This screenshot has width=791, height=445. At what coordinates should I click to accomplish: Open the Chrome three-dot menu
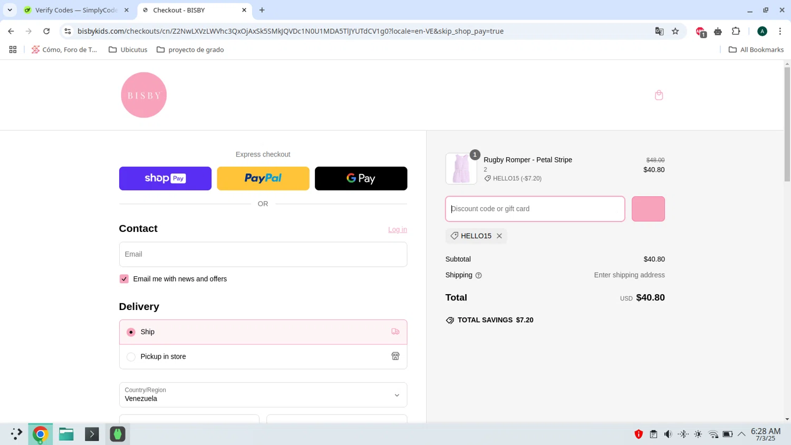coord(780,31)
